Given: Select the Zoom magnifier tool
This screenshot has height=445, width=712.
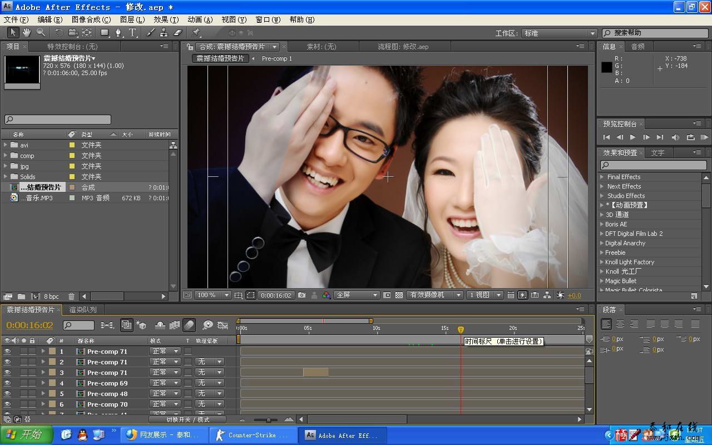Looking at the screenshot, I should click(41, 33).
